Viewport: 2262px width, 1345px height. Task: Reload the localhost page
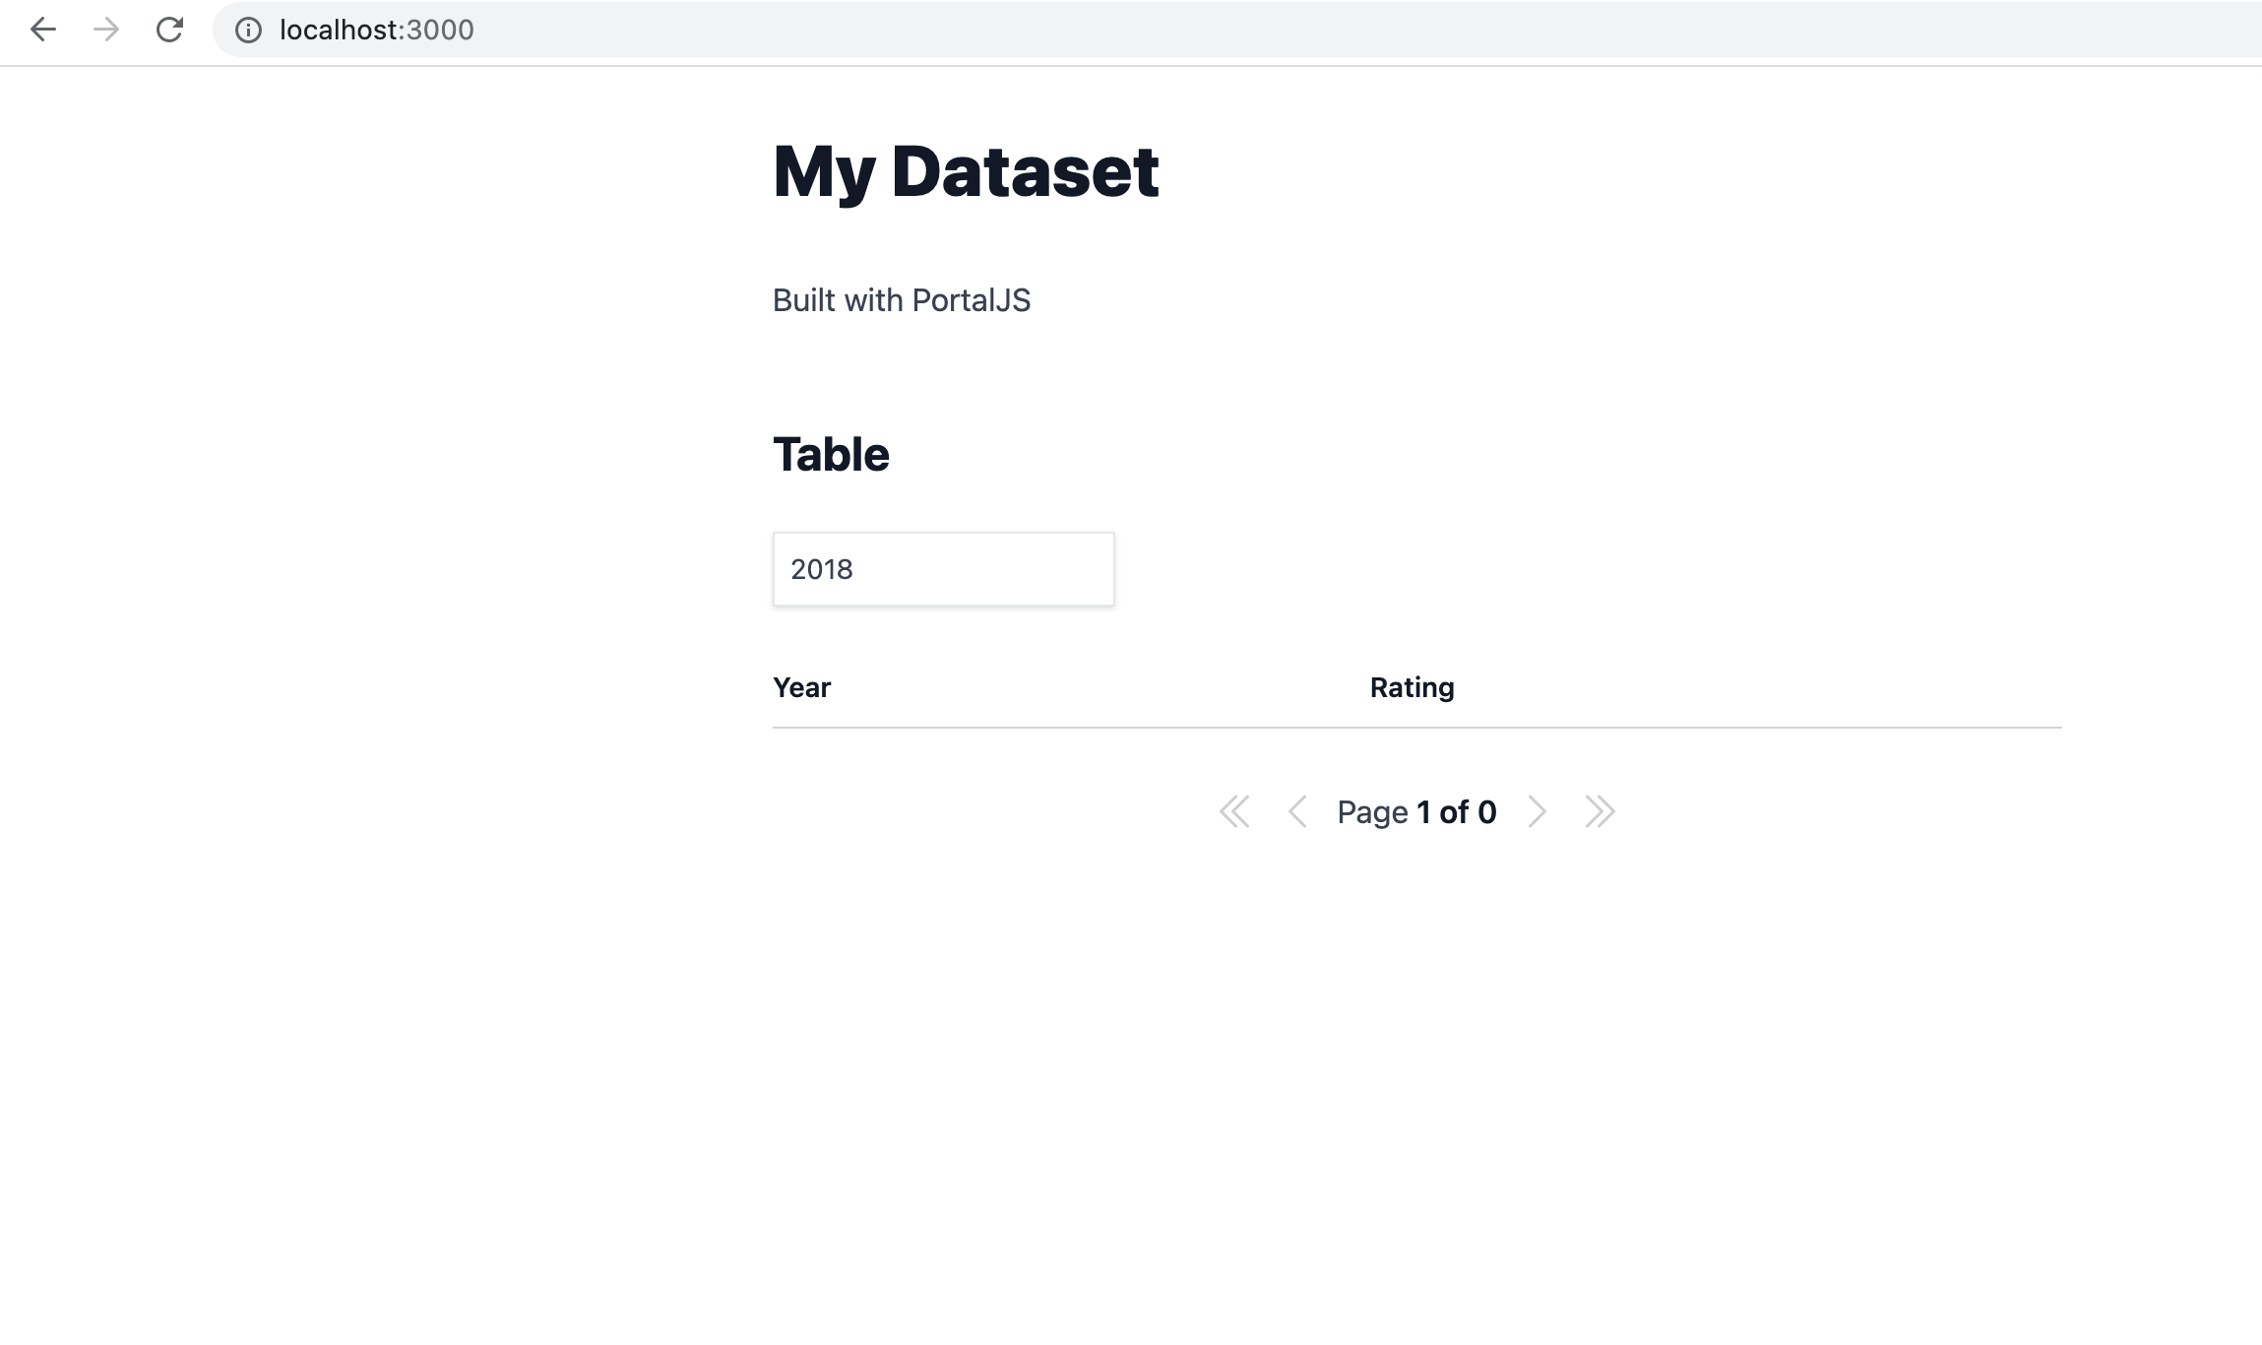click(169, 30)
